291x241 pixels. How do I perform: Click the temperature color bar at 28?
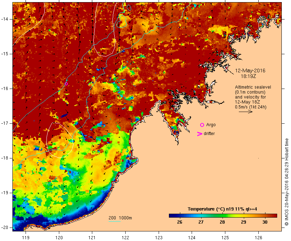point(222,215)
